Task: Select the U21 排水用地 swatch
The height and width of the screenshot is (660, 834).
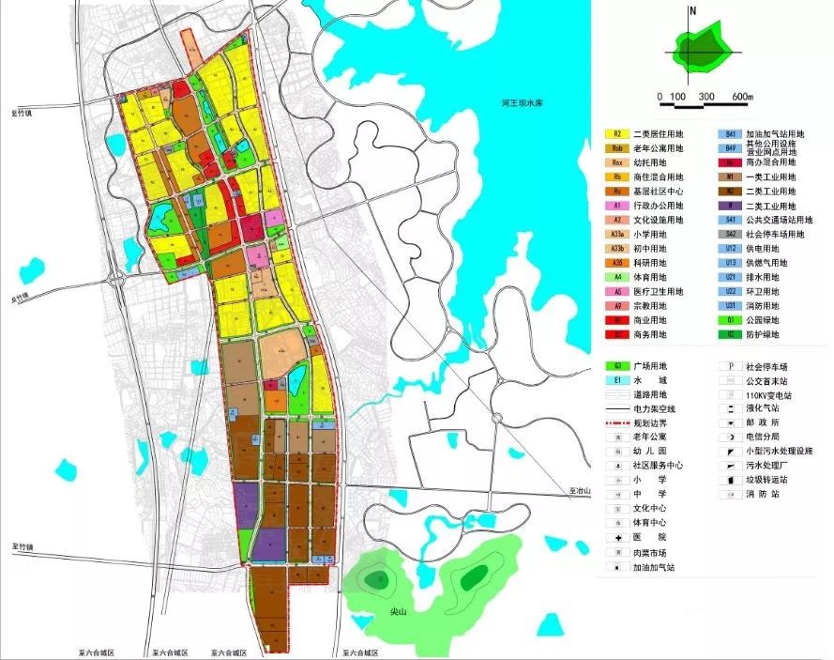Action: pos(731,277)
